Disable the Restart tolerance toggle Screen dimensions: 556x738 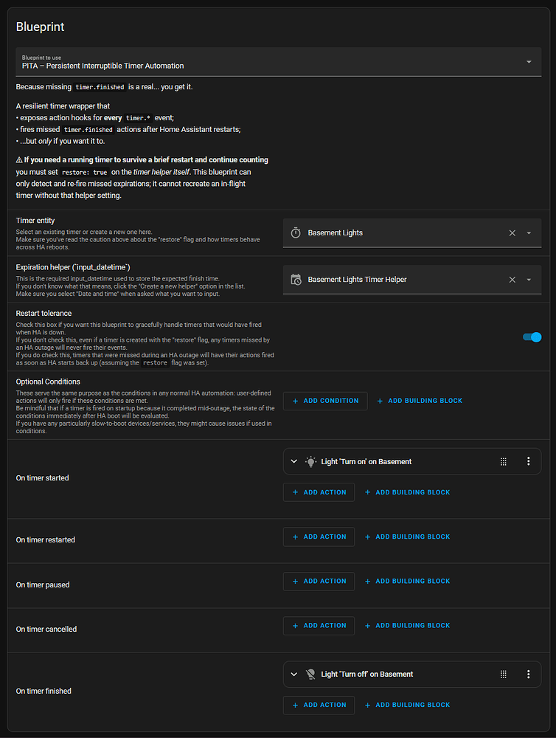[x=532, y=337]
